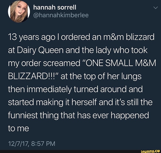Click the black bar beside ifunny watermark
161x153 pixels.
[x=70, y=151]
